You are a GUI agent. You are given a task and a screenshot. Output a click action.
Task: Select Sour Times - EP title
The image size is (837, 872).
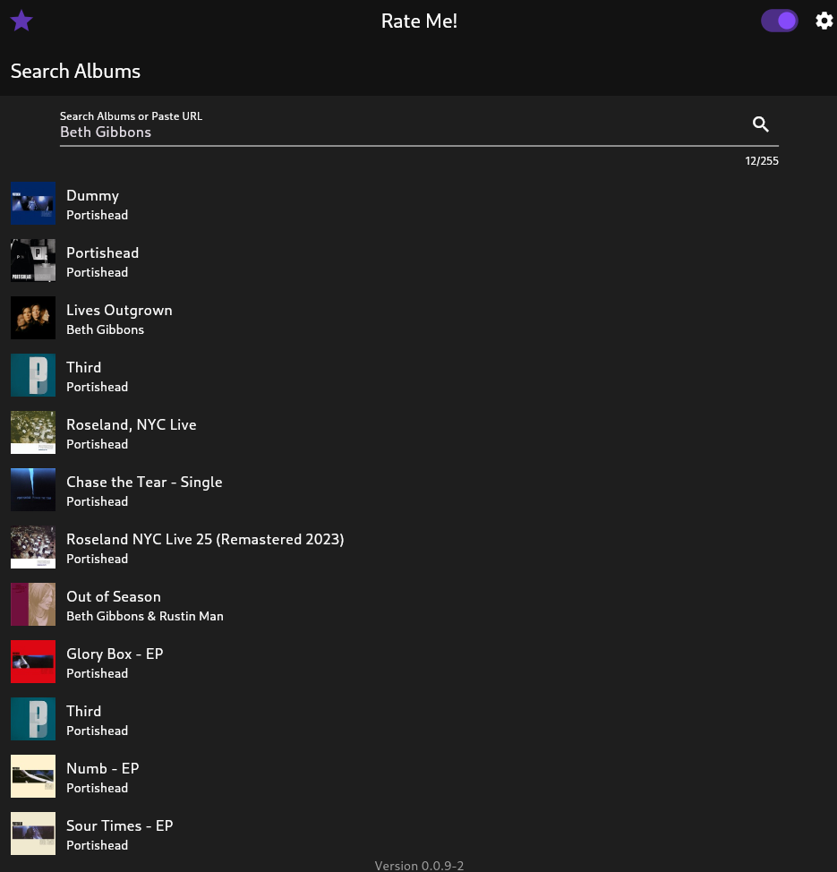click(x=120, y=825)
